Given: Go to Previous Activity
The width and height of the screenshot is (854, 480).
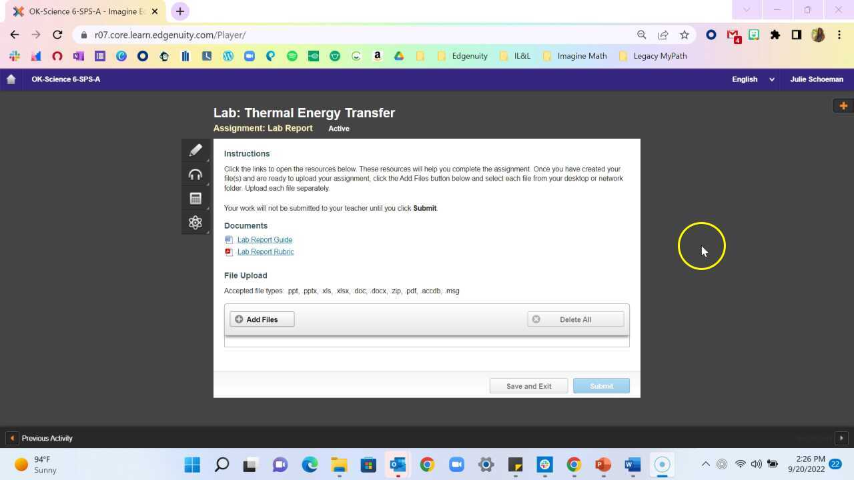Looking at the screenshot, I should coord(40,438).
